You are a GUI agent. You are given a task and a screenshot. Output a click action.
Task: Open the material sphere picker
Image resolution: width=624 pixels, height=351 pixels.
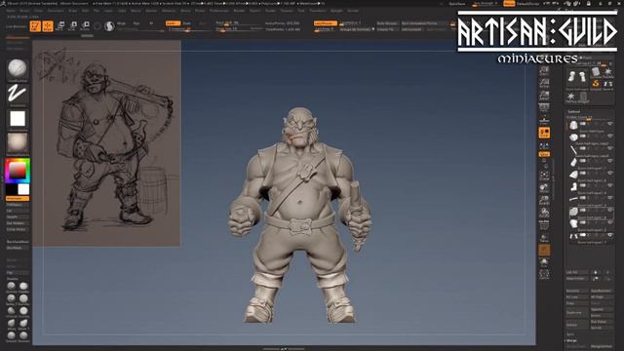coord(18,143)
